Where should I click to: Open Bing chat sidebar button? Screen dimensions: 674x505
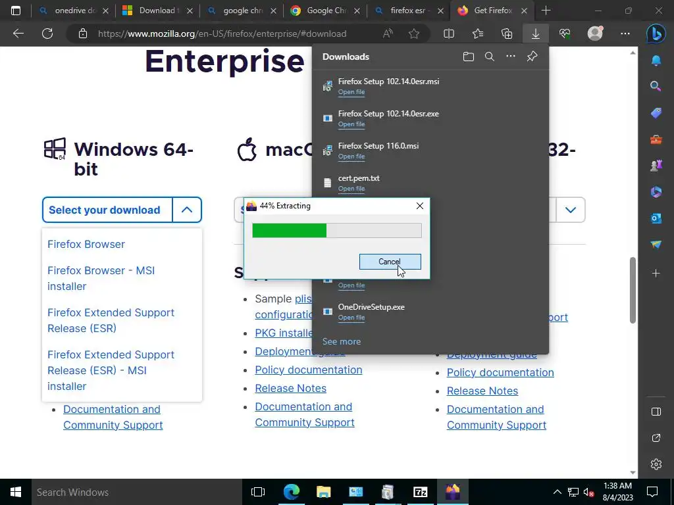click(656, 34)
